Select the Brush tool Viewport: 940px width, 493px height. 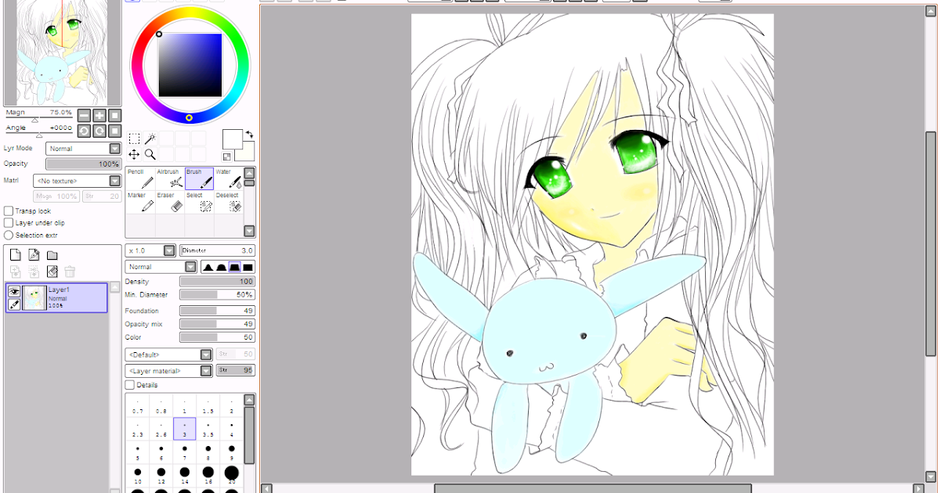[x=199, y=178]
